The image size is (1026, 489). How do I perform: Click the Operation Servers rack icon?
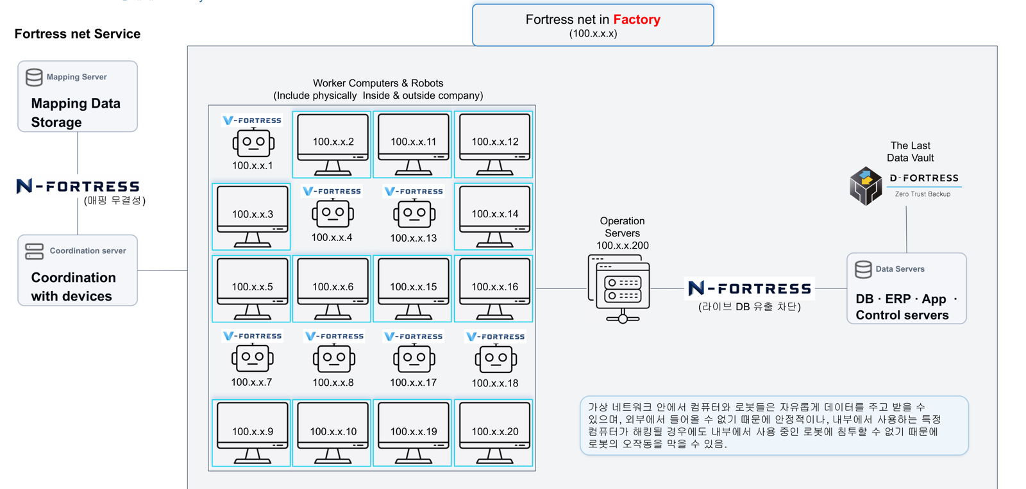pos(619,289)
